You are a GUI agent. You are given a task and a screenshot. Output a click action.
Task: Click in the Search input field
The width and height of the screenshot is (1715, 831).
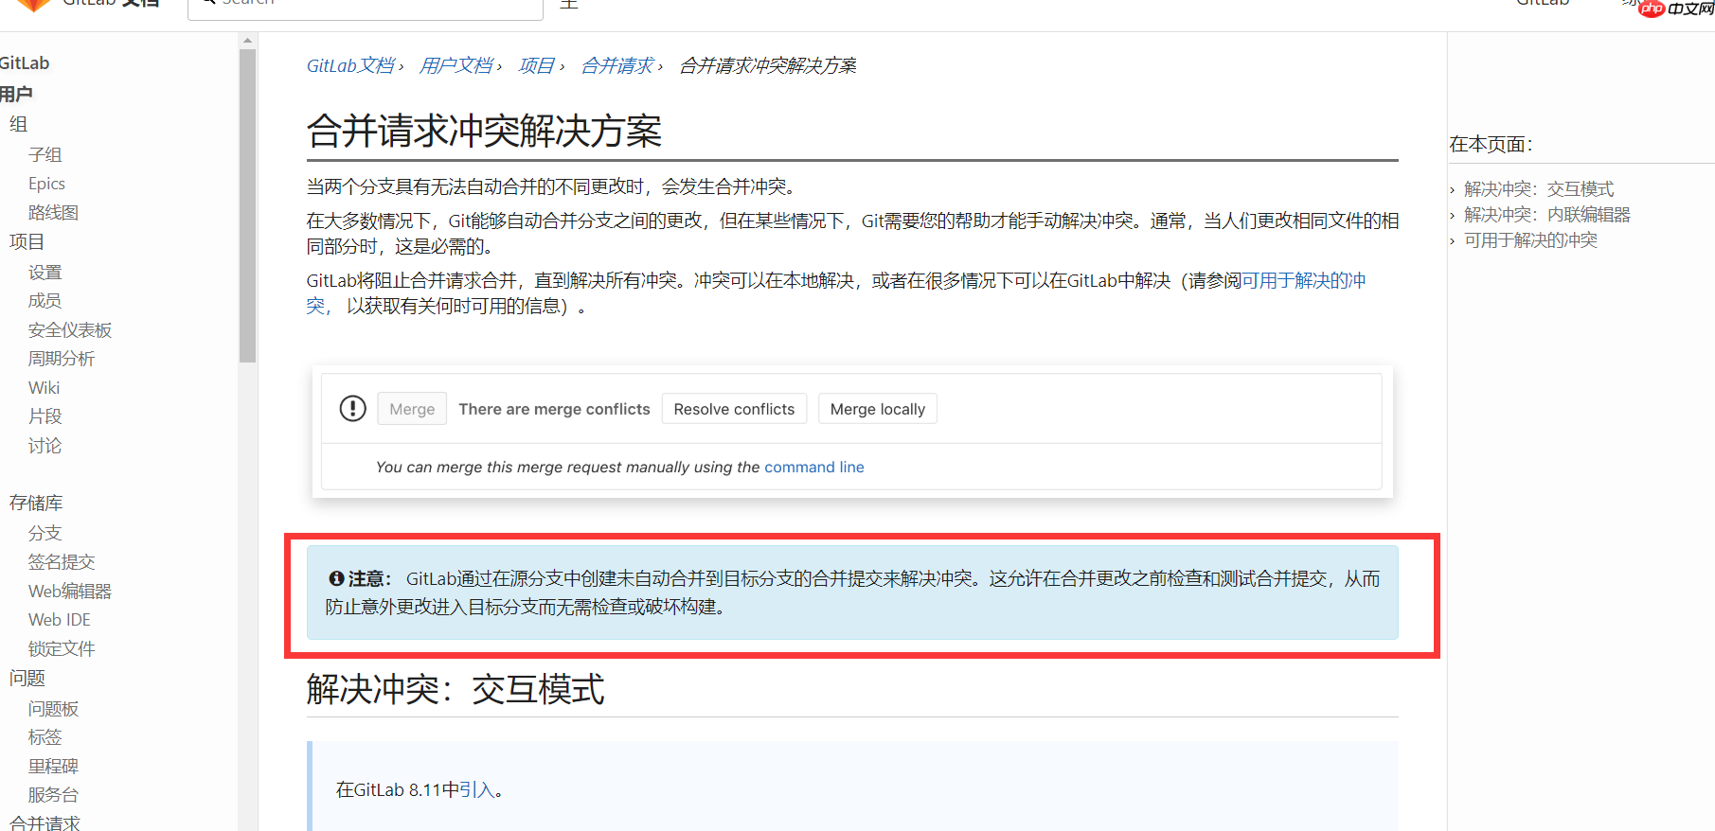[x=366, y=8]
